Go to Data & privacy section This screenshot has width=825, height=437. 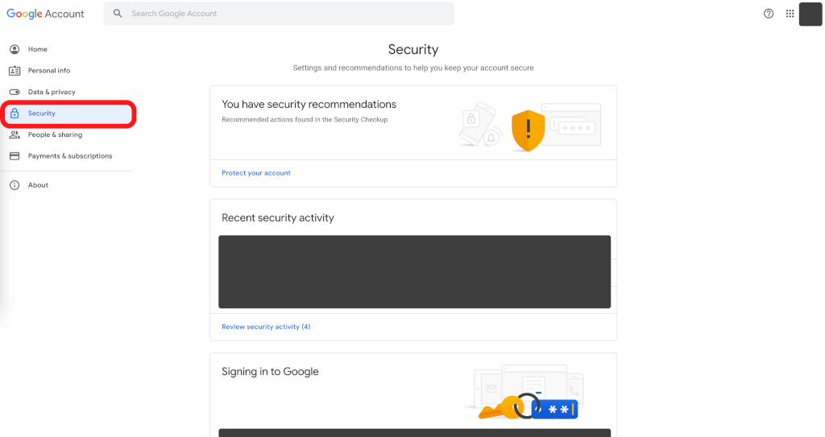pyautogui.click(x=52, y=92)
